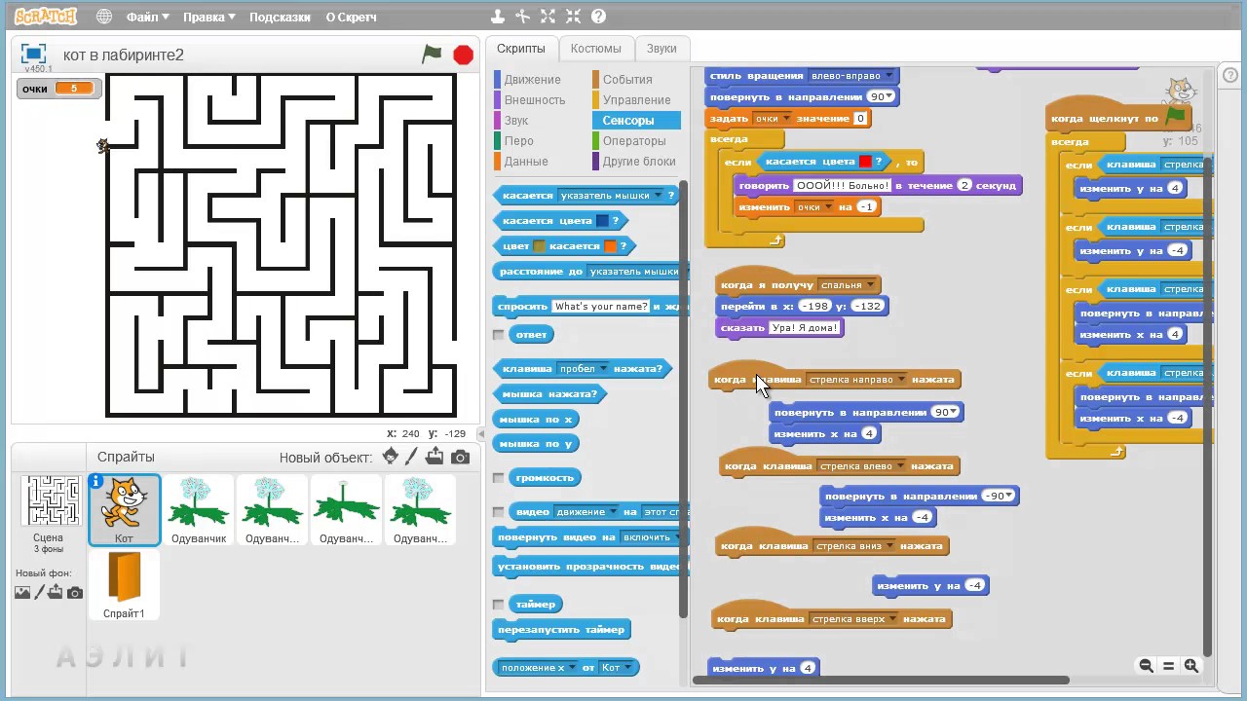Toggle the видео движение checkbox
This screenshot has height=701, width=1247.
pyautogui.click(x=499, y=511)
